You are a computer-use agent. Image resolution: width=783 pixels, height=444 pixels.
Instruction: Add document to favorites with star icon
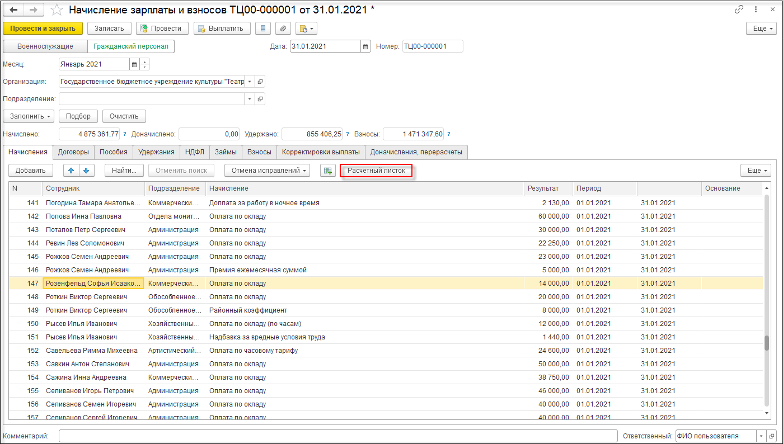pos(57,10)
